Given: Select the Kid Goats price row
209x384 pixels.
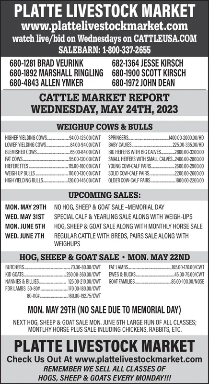Looking at the screenshot, I should click(x=53, y=274).
